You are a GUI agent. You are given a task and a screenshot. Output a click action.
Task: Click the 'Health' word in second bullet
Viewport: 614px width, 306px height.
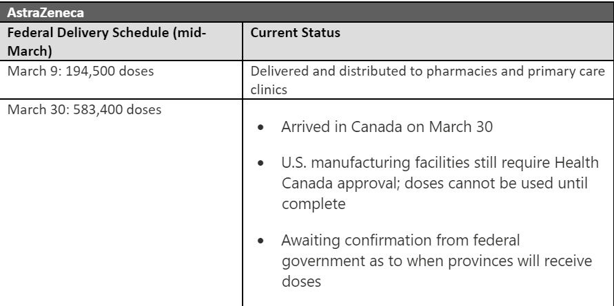tap(575, 162)
